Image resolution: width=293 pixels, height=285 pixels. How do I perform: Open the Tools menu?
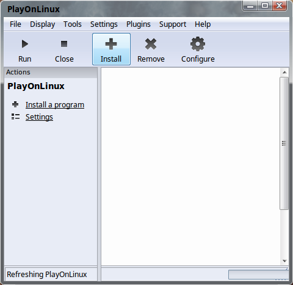pyautogui.click(x=73, y=24)
